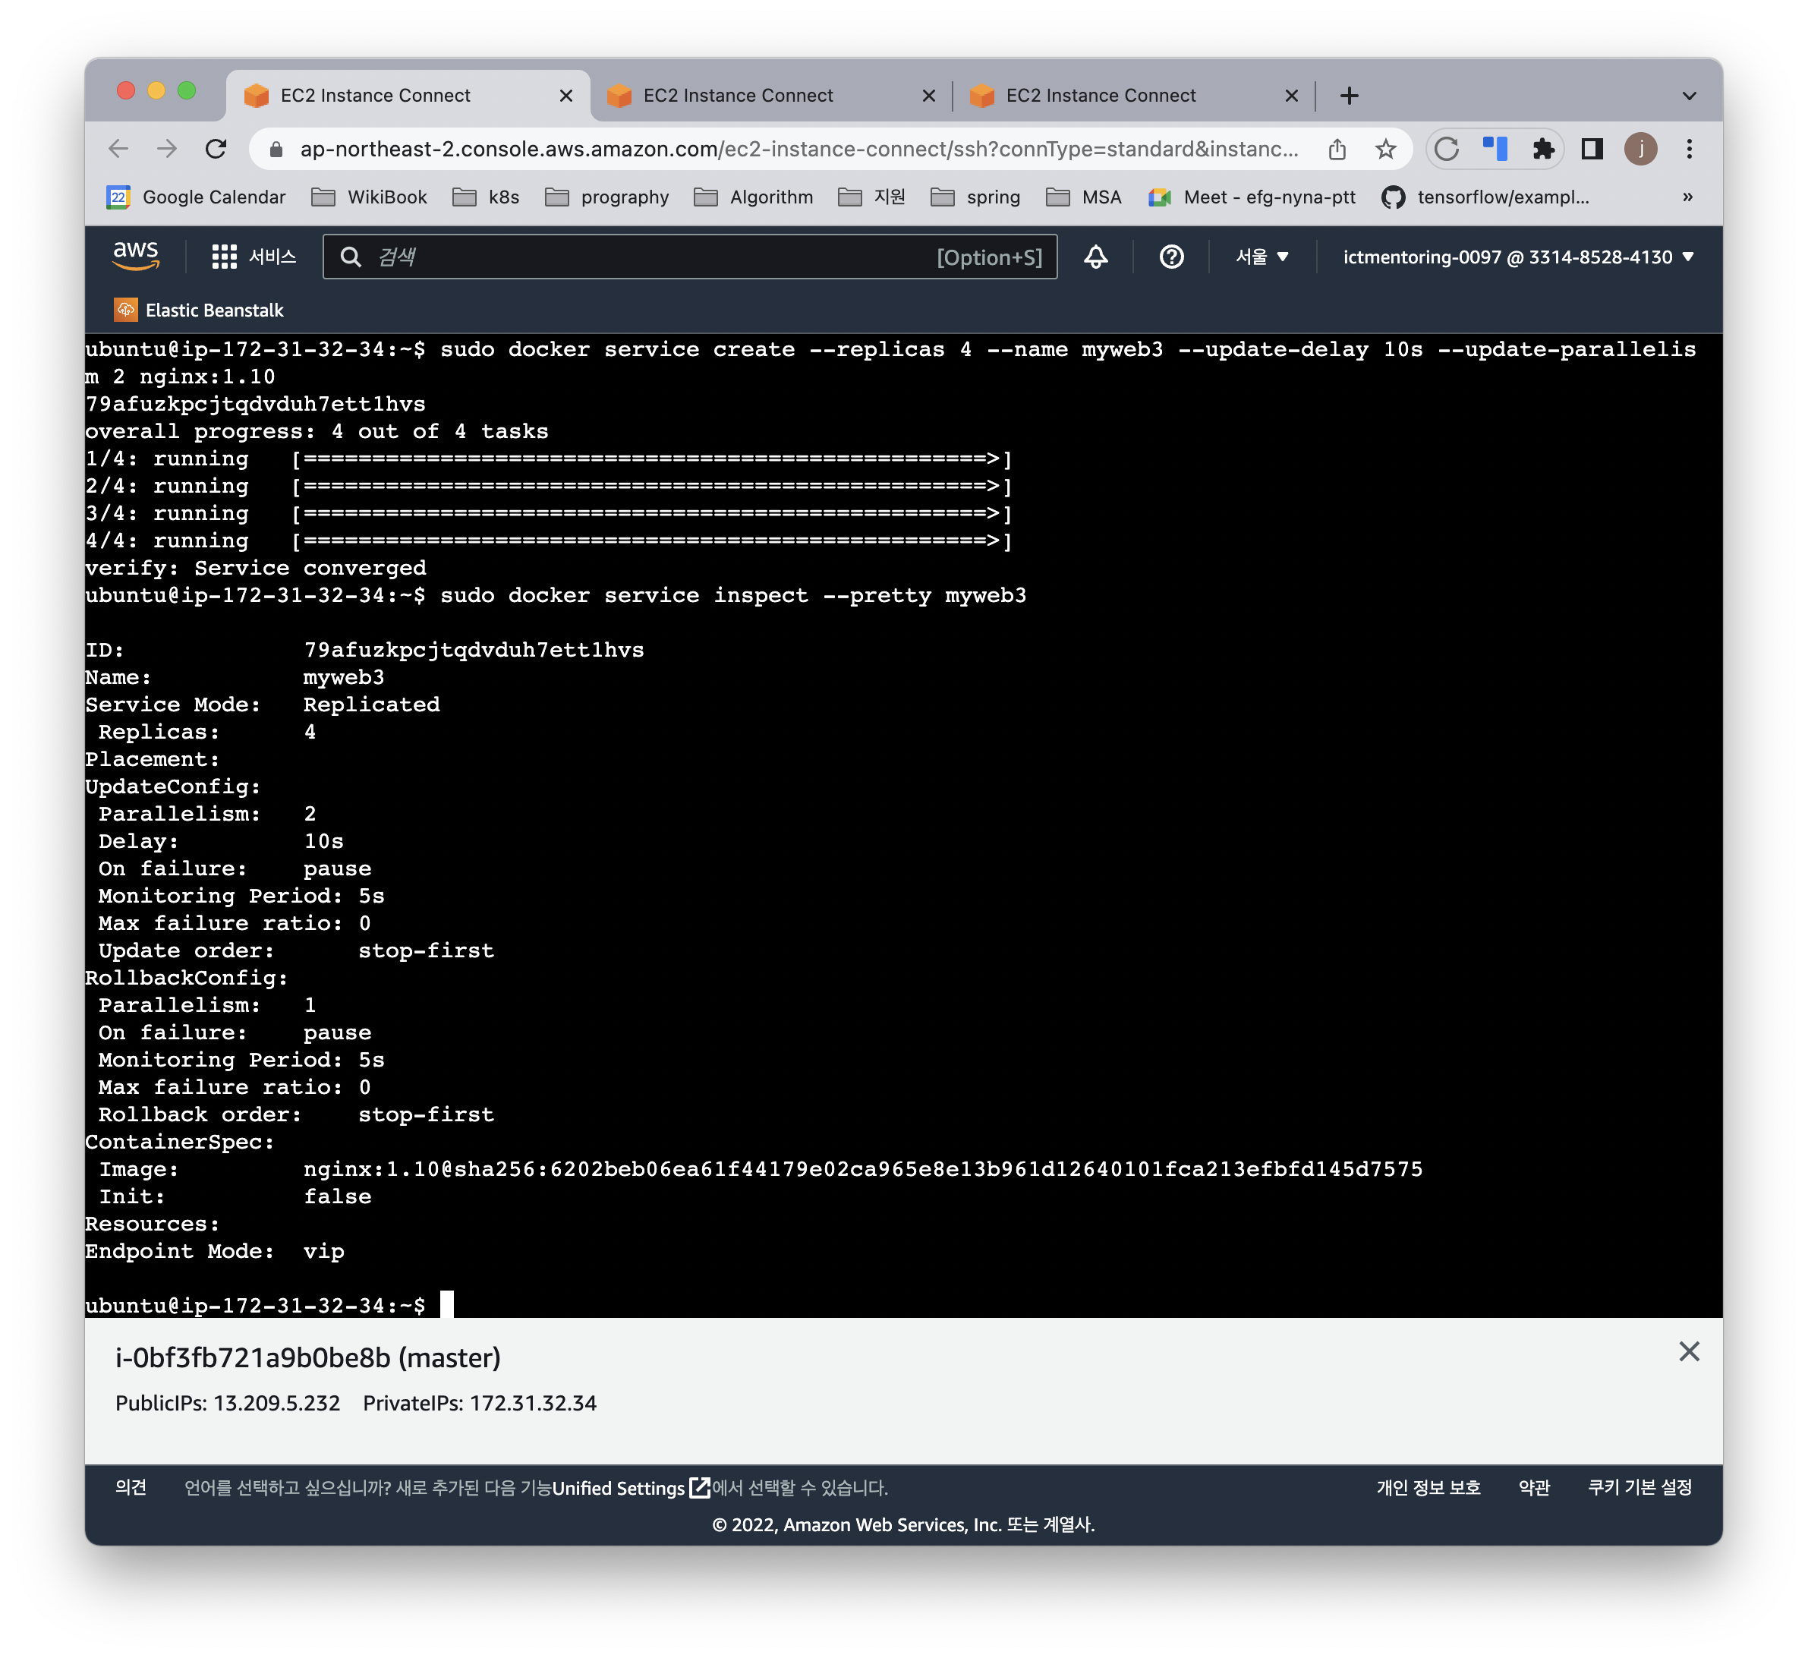Open the ictmentoring-0097 account dropdown
Image resolution: width=1808 pixels, height=1658 pixels.
click(x=1517, y=257)
